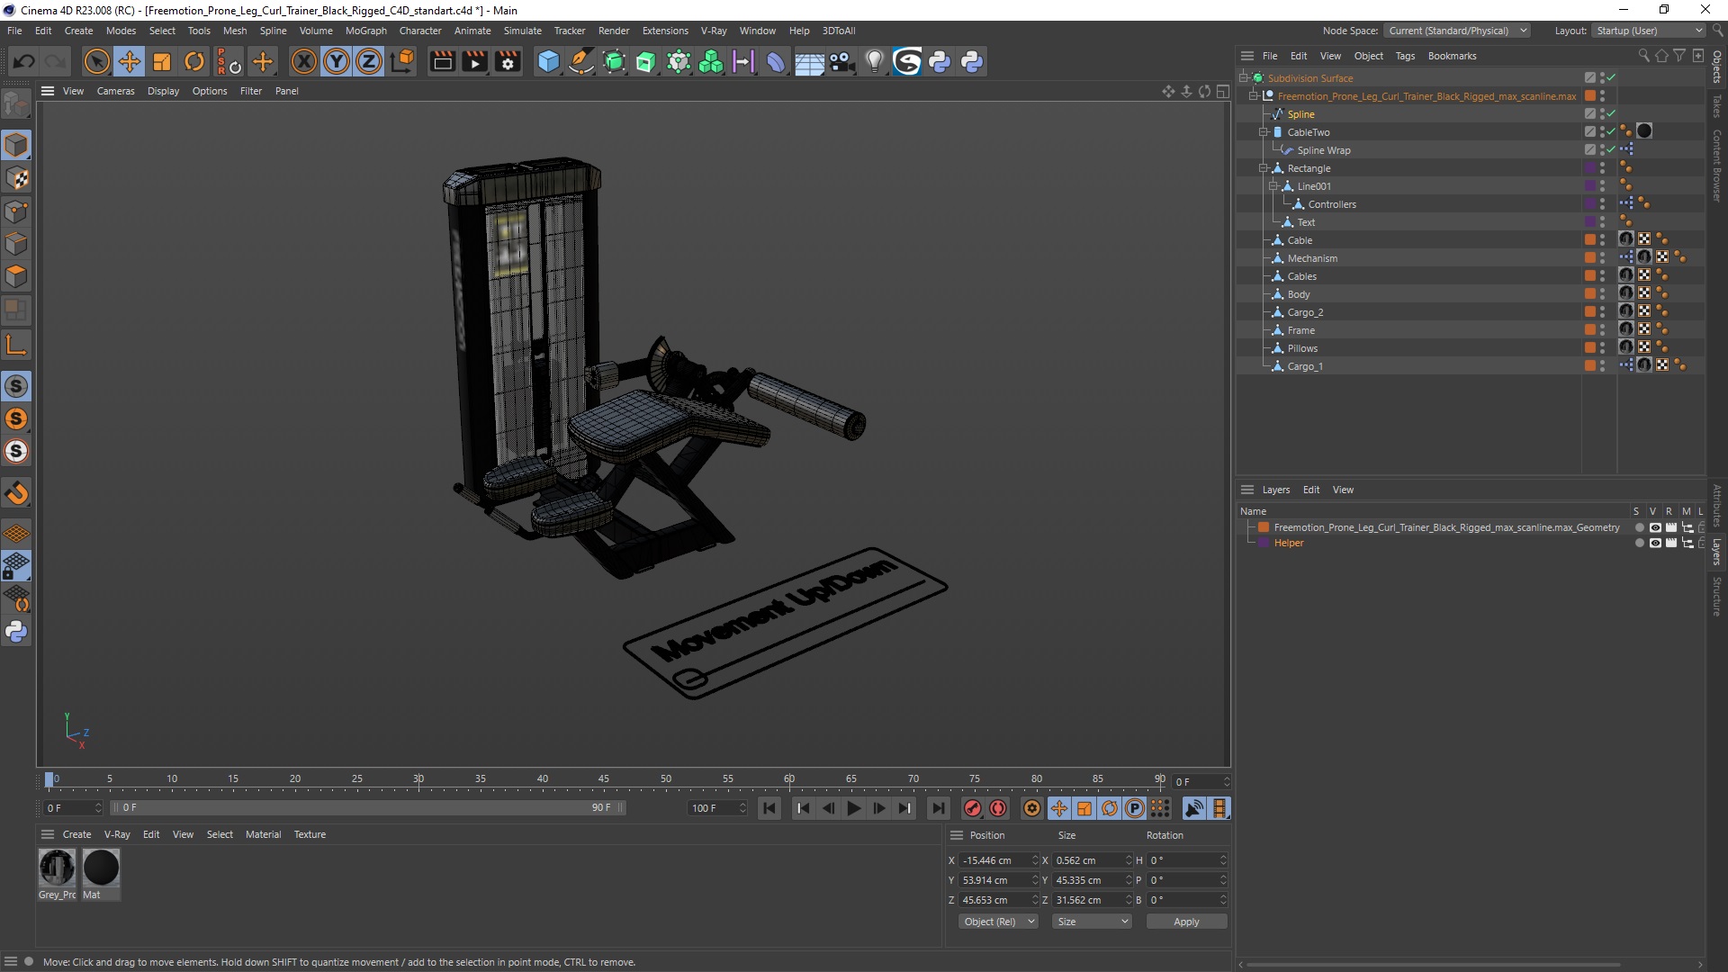This screenshot has width=1728, height=972.
Task: Activate the Rotate tool
Action: (194, 61)
